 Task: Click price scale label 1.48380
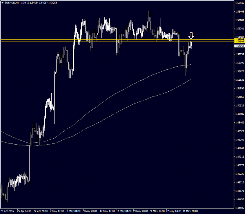click(240, 140)
